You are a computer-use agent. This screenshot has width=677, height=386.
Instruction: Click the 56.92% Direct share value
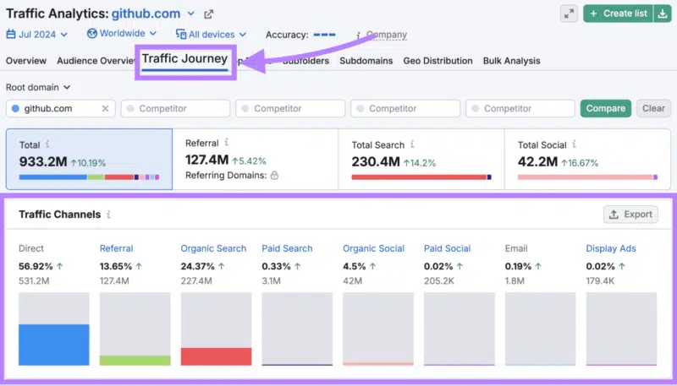tap(36, 266)
